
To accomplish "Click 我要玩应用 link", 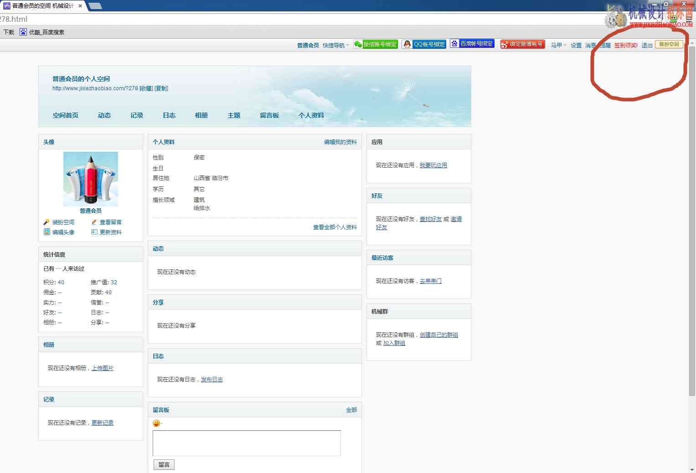I will (433, 165).
